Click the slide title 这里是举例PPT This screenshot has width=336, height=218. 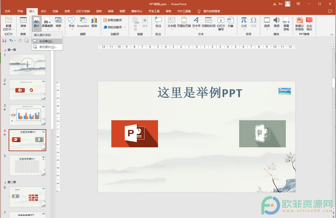click(200, 93)
